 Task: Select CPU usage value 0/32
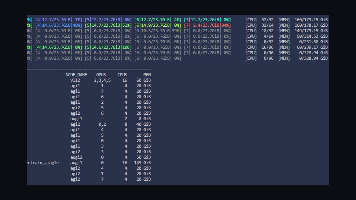click(x=268, y=42)
